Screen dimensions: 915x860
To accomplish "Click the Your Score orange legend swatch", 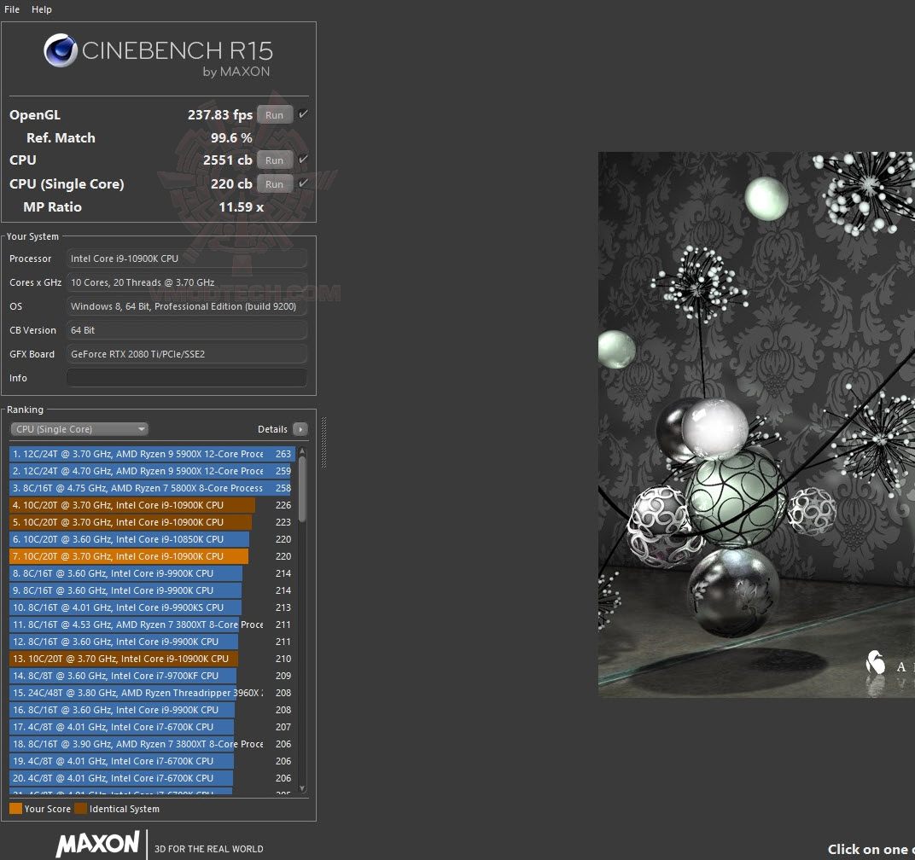I will [15, 809].
